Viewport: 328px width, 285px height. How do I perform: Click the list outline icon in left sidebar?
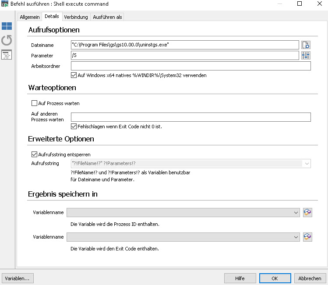click(x=7, y=55)
